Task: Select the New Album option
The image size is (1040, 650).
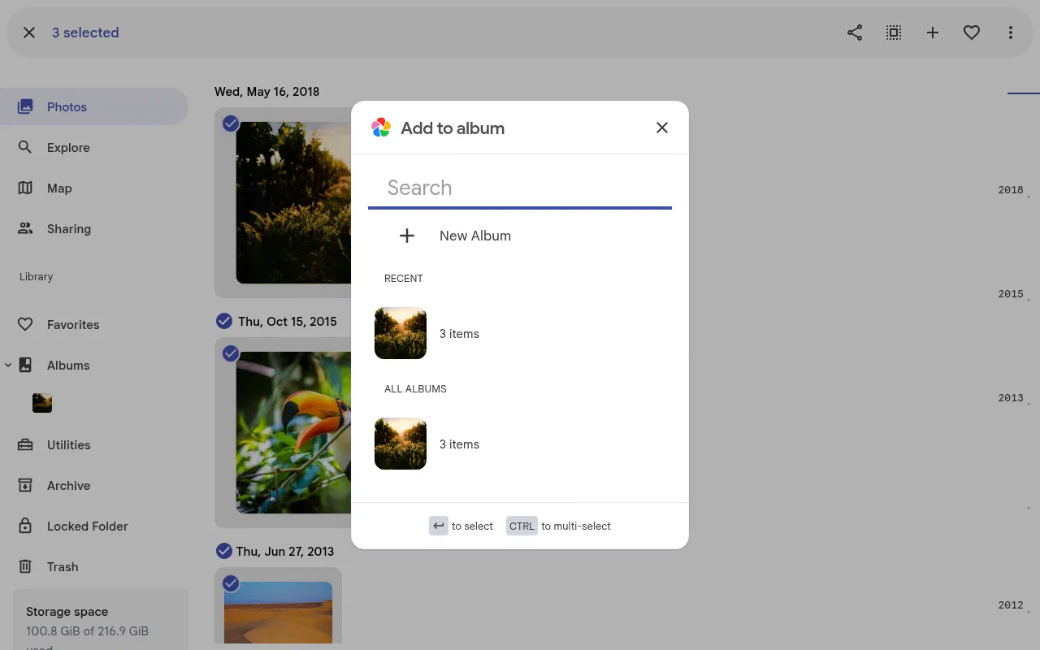Action: point(520,236)
